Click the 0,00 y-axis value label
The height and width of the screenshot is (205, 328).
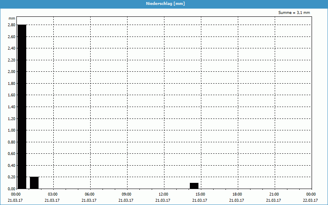(x=11, y=189)
